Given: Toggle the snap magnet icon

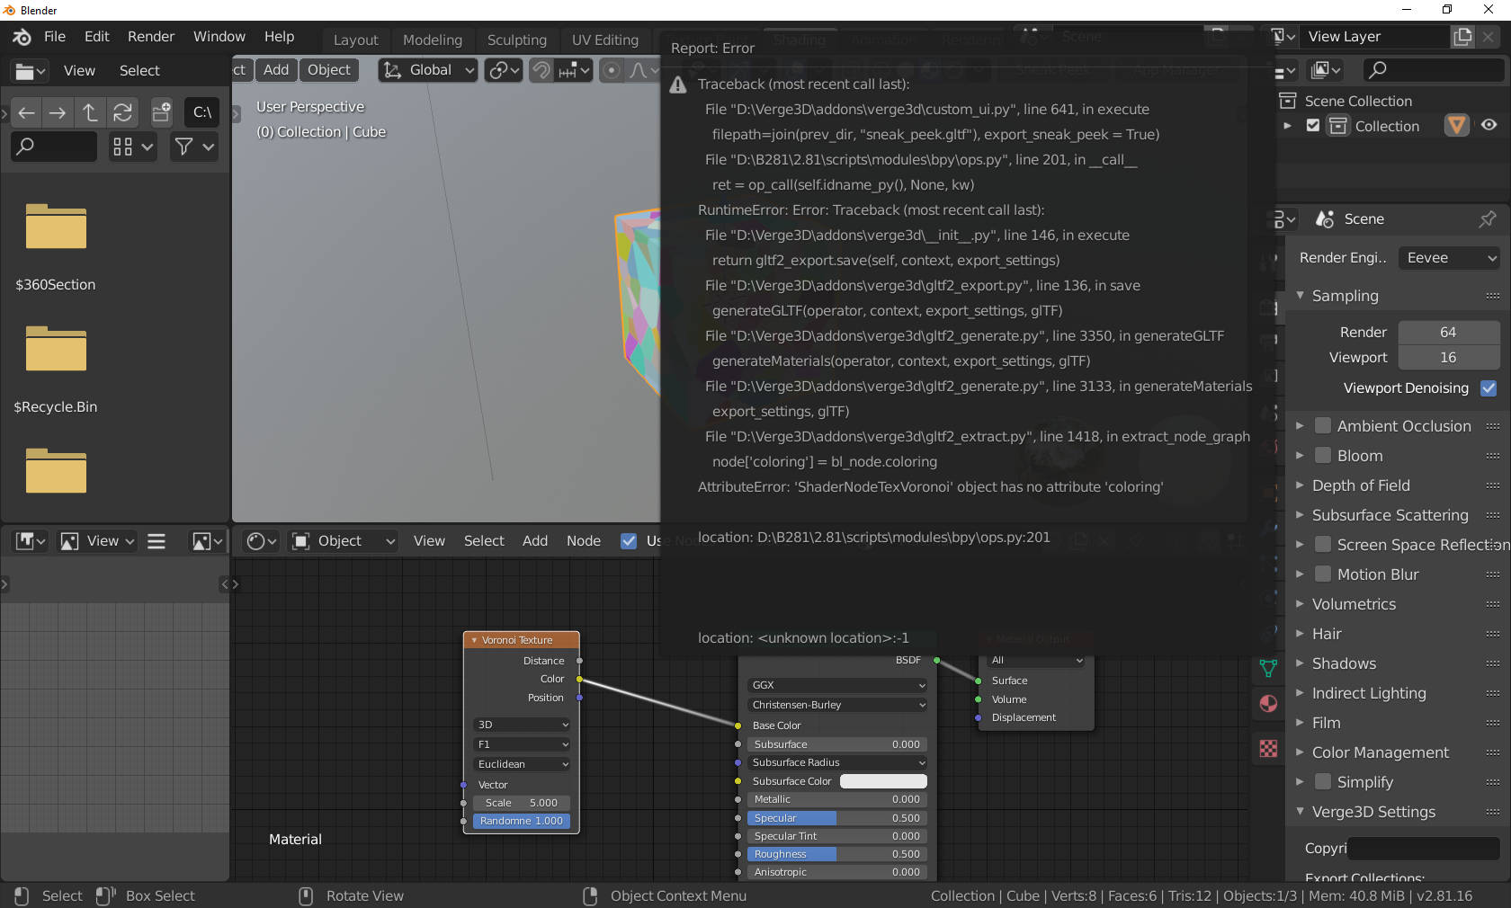Looking at the screenshot, I should click(541, 70).
